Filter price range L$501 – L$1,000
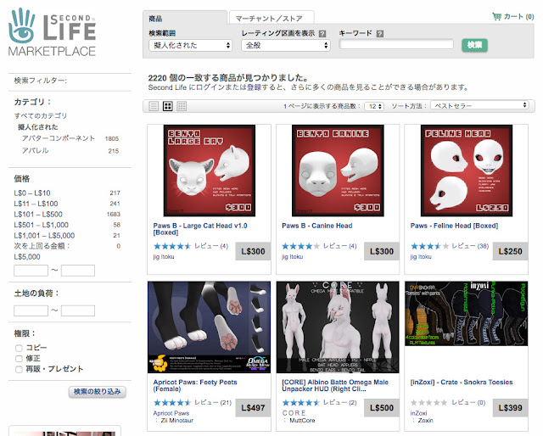Screen dimensions: 543x436 point(42,225)
